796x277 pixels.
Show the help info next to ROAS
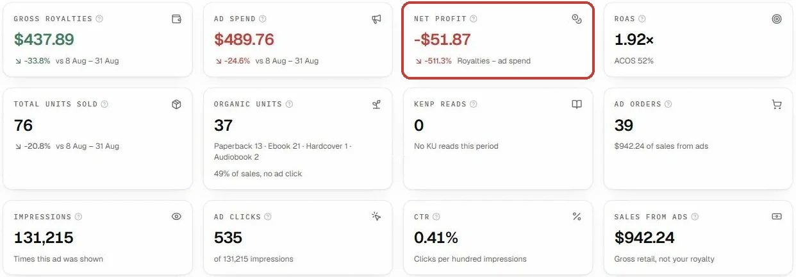tap(642, 19)
